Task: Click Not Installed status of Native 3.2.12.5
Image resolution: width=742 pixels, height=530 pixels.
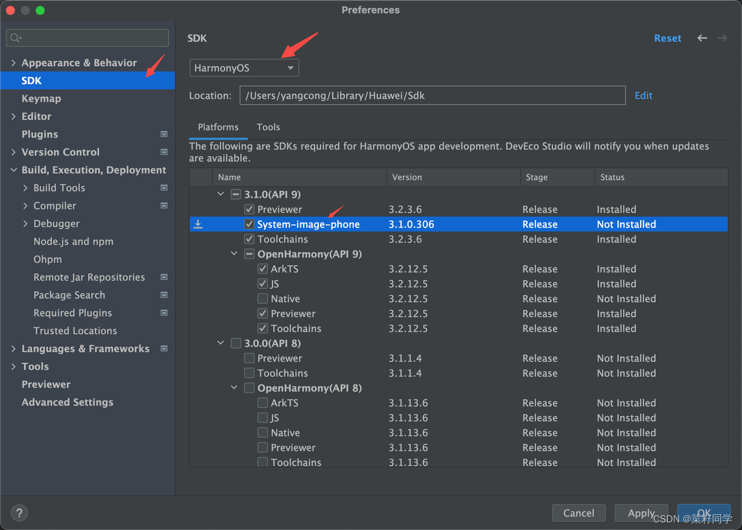Action: [627, 299]
